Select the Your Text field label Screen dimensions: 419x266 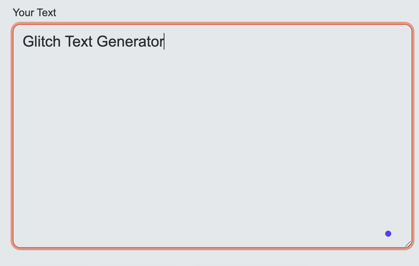[34, 12]
